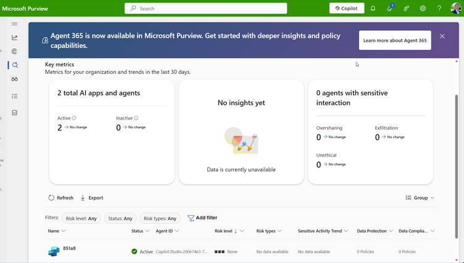Open the Status: Any filter

pyautogui.click(x=120, y=218)
